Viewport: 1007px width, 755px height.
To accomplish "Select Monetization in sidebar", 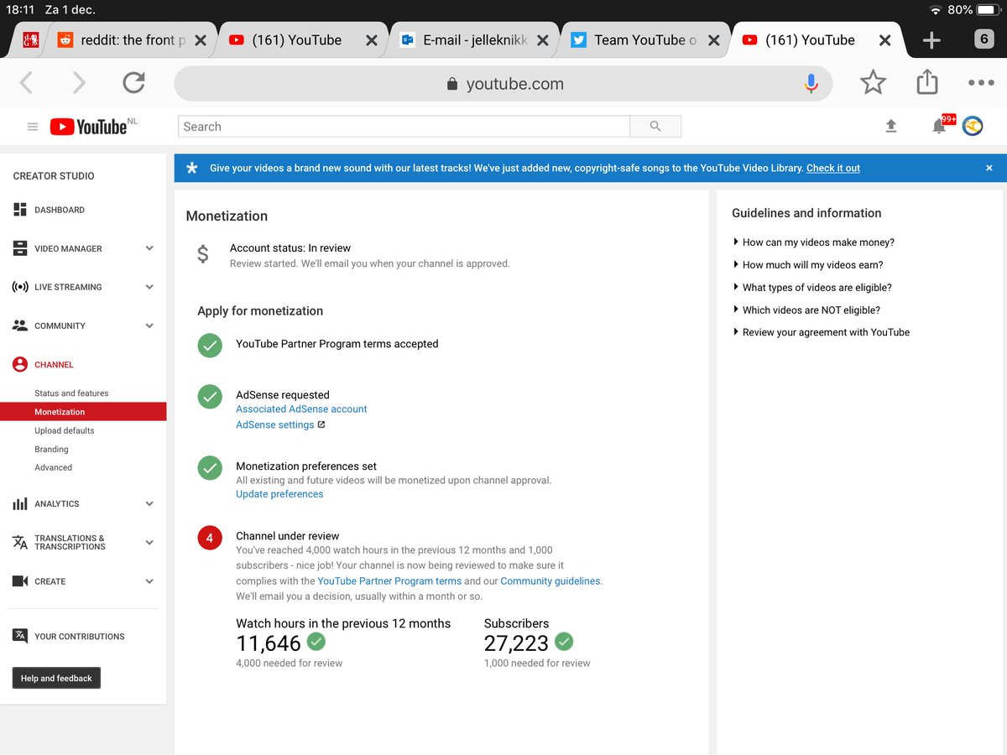I will pos(83,412).
